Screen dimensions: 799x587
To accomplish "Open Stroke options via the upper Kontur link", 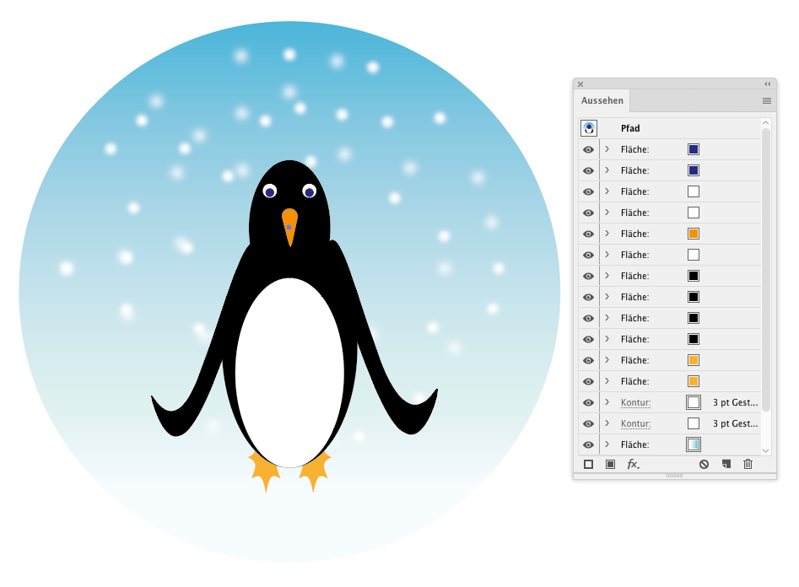I will (635, 402).
